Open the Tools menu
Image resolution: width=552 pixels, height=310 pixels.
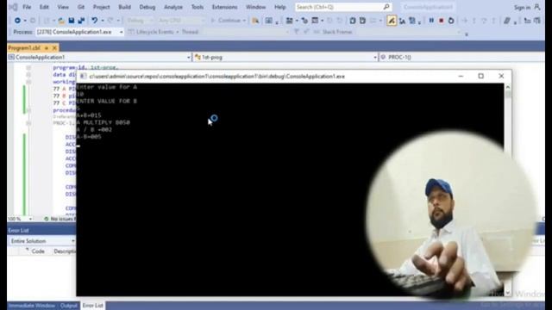pos(198,7)
